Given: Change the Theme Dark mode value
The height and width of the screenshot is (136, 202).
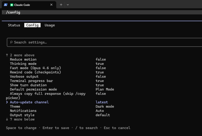Looking at the screenshot, I should (x=105, y=106).
